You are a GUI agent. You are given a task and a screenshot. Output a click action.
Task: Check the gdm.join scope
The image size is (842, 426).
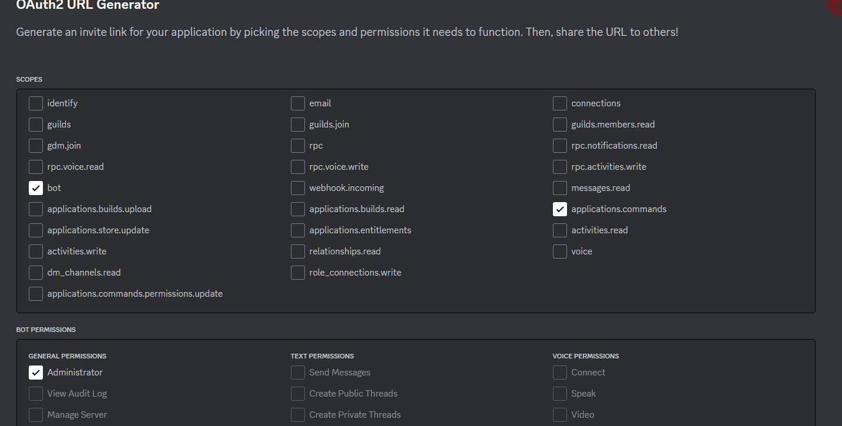coord(36,146)
